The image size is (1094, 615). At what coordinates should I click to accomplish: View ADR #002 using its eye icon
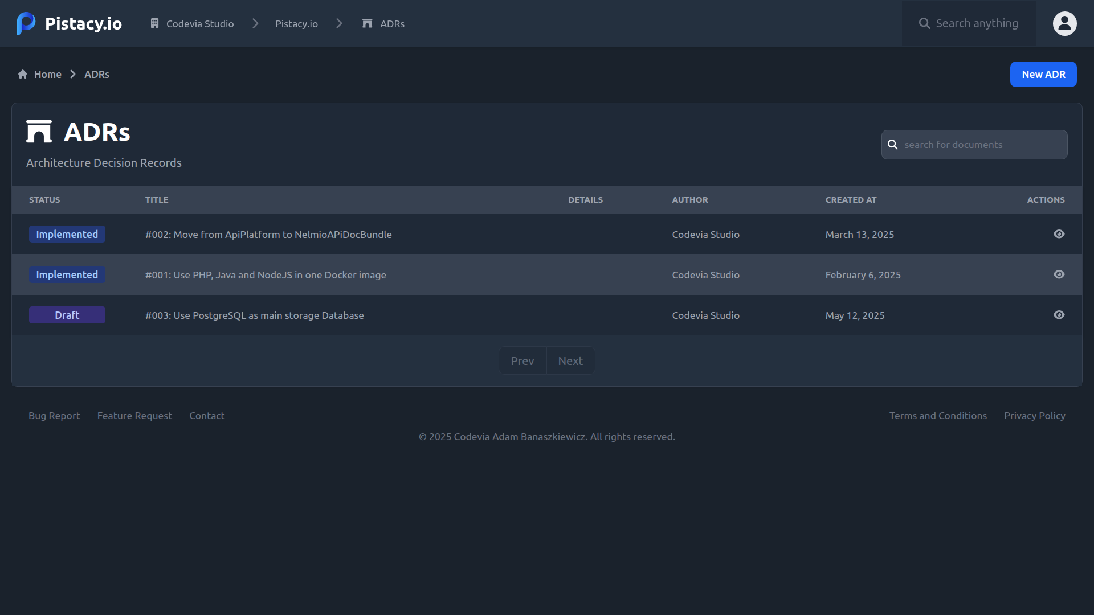tap(1059, 234)
